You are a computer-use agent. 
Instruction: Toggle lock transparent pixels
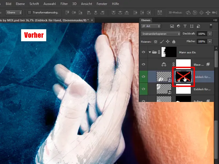coord(155,42)
